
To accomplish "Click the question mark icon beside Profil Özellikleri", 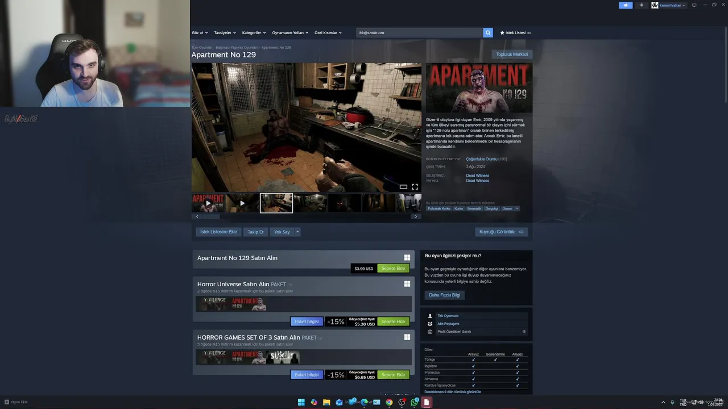I will click(x=524, y=332).
